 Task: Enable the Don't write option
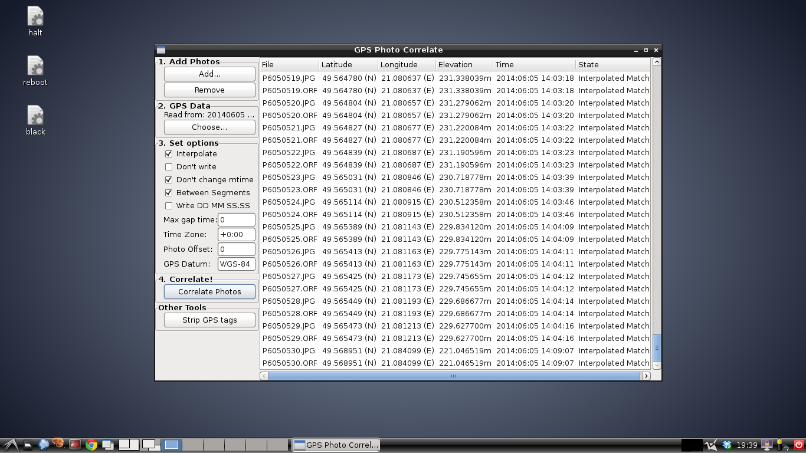169,167
